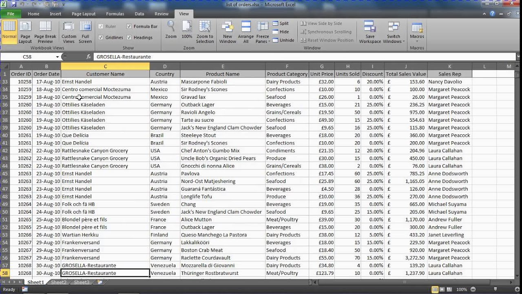Click Zoom to Selection

[x=205, y=32]
